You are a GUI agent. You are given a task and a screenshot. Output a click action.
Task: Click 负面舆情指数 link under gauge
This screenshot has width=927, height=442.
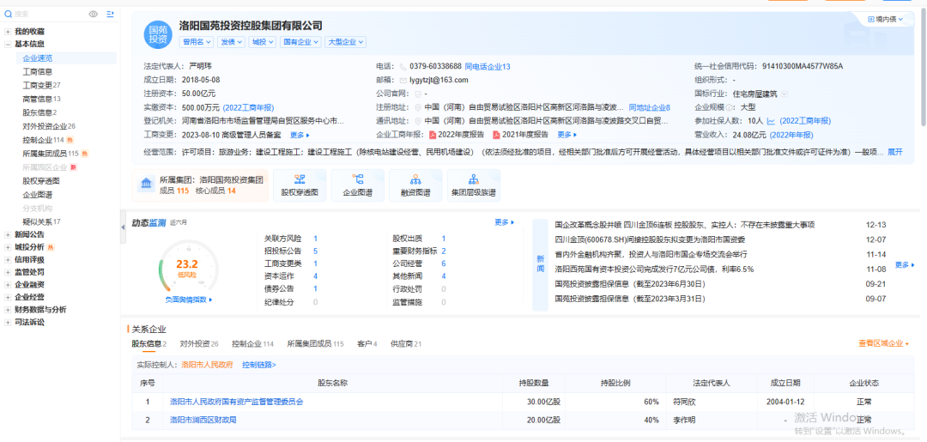point(189,300)
